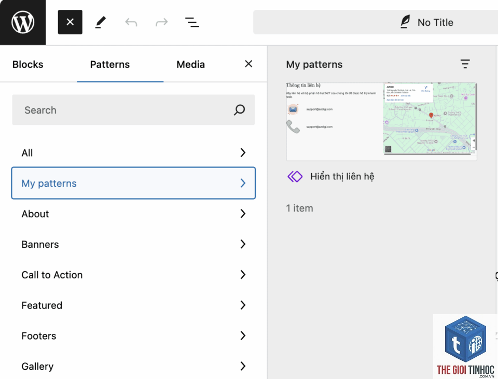Open the Banners pattern category
Screen dimensions: 498x379
click(133, 244)
